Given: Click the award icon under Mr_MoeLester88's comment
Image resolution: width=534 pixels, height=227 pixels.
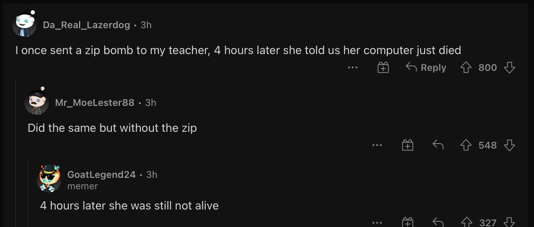Looking at the screenshot, I should (x=407, y=145).
